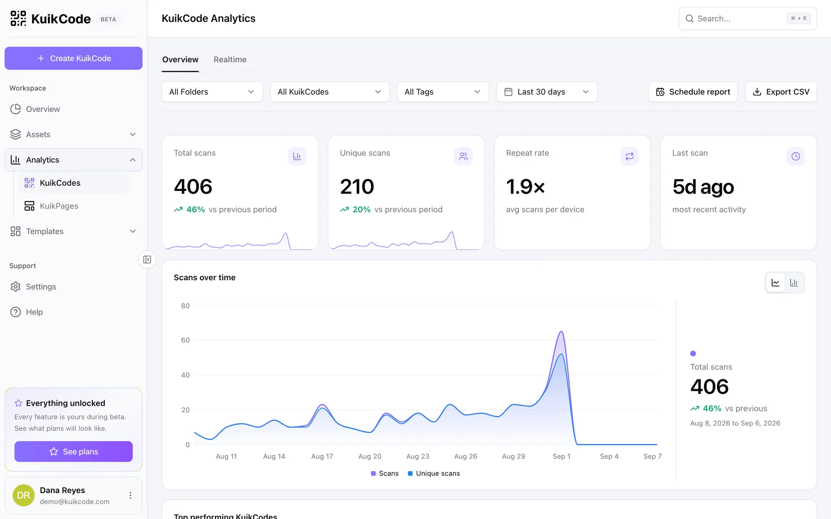Click the 20% vs previous period text
The image size is (831, 519).
click(x=392, y=210)
